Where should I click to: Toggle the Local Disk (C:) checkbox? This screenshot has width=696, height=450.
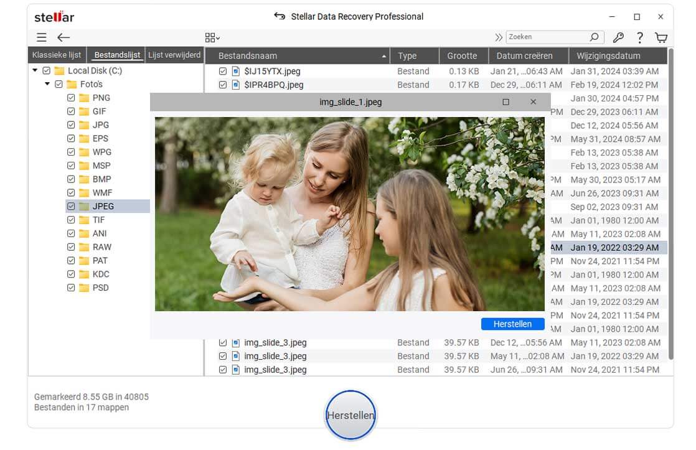(x=47, y=71)
